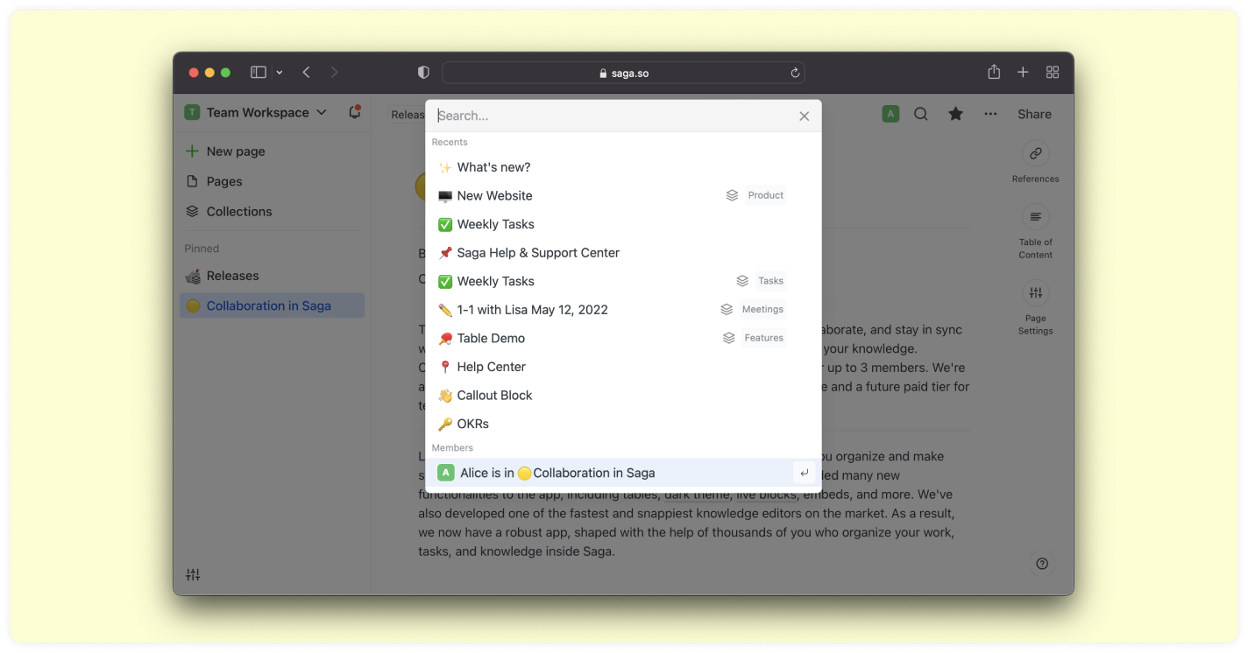Open Table of Content icon
The height and width of the screenshot is (653, 1248).
click(1035, 217)
